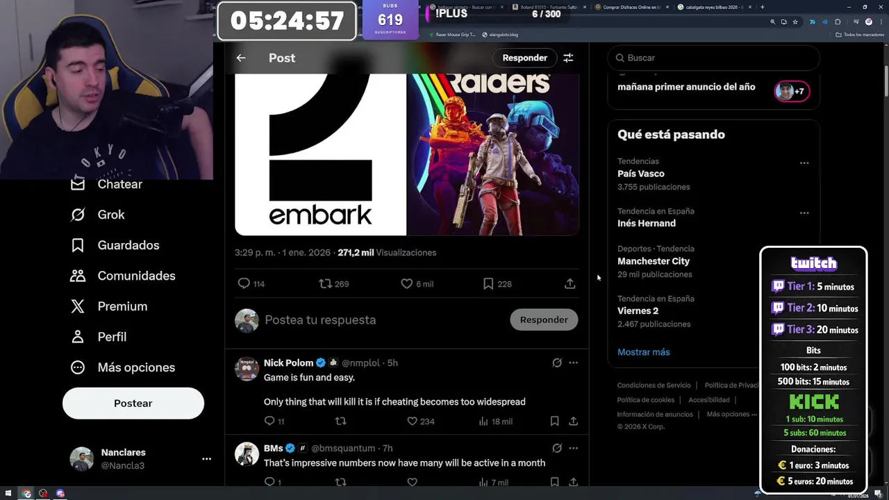
Task: Open BMs profile avatar
Action: 247,453
